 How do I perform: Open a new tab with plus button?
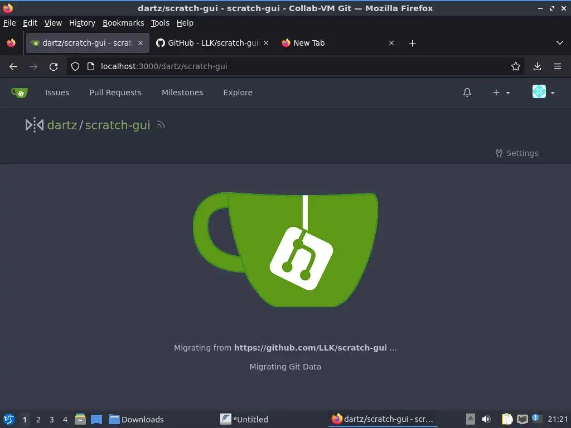[x=412, y=43]
